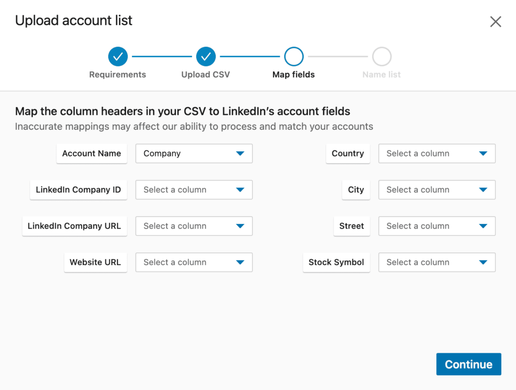The width and height of the screenshot is (516, 390).
Task: Open the LinkedIn Company URL column selector
Action: pyautogui.click(x=193, y=226)
